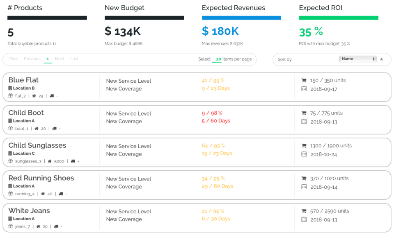
Task: Open the Child Sunglasses product title
Action: tap(37, 145)
